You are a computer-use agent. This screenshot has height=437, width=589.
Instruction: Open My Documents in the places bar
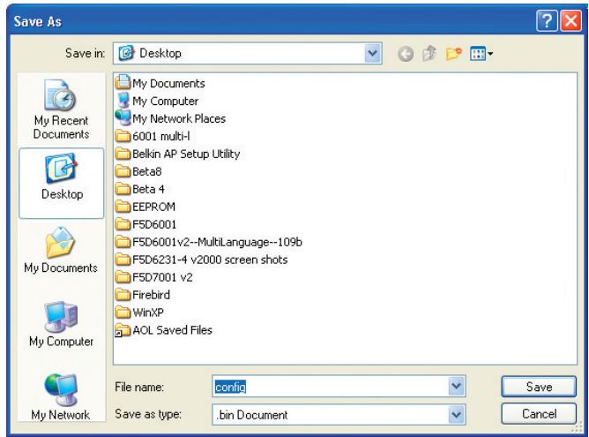[x=61, y=250]
